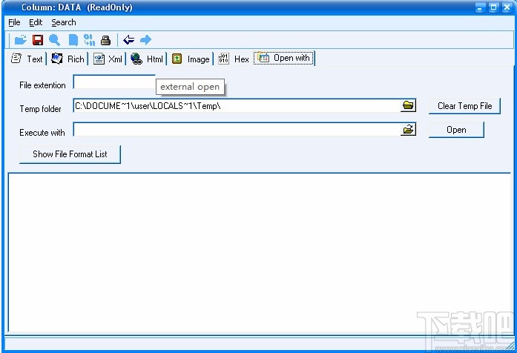Click the back arrow toolbar icon
The image size is (517, 353).
click(128, 40)
